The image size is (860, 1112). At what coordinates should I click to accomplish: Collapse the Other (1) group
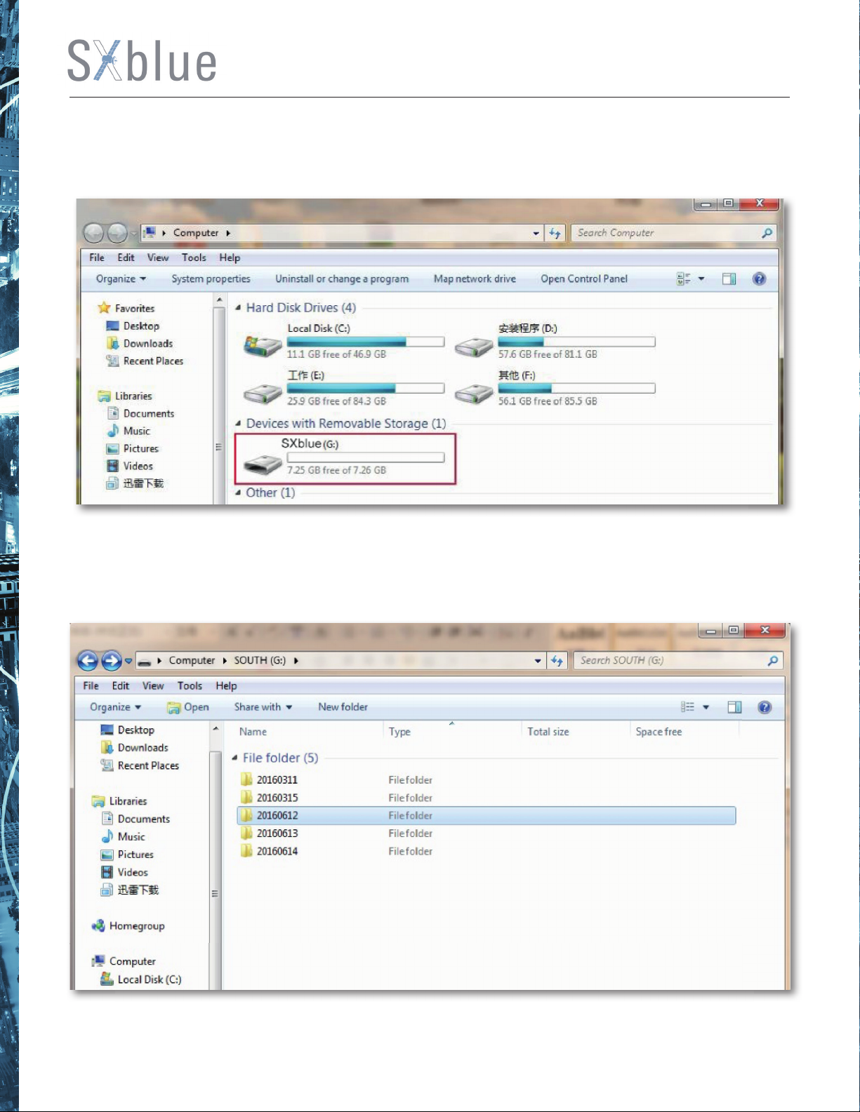(x=238, y=493)
